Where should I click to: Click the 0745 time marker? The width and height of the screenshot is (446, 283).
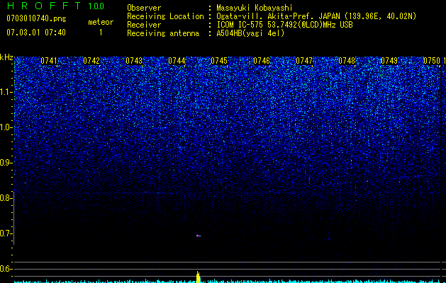click(x=219, y=61)
